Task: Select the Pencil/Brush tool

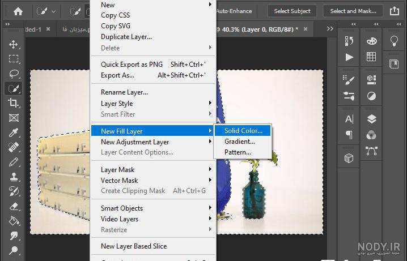Action: 14,162
